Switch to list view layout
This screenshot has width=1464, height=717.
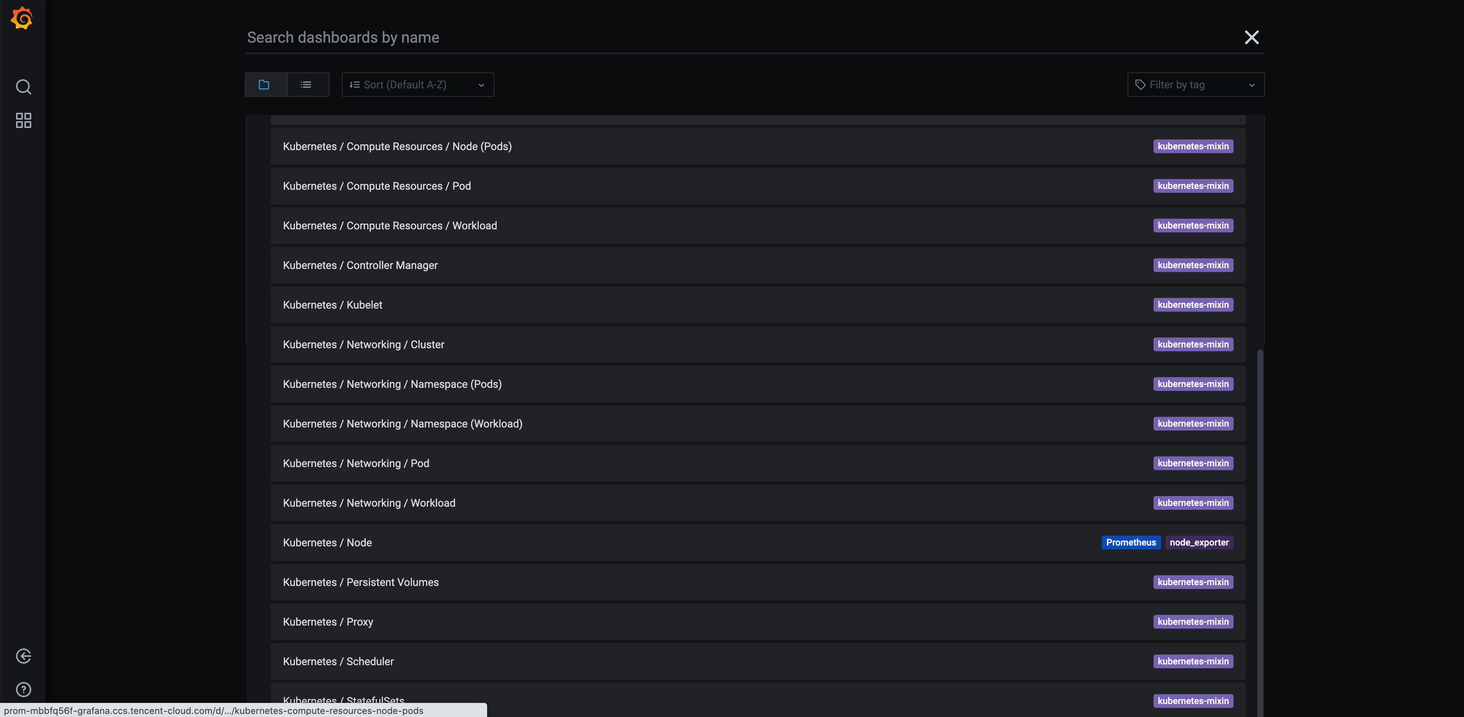(x=308, y=85)
